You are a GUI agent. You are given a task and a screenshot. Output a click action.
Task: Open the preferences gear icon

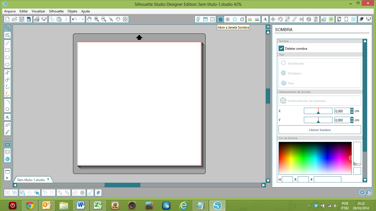362,192
